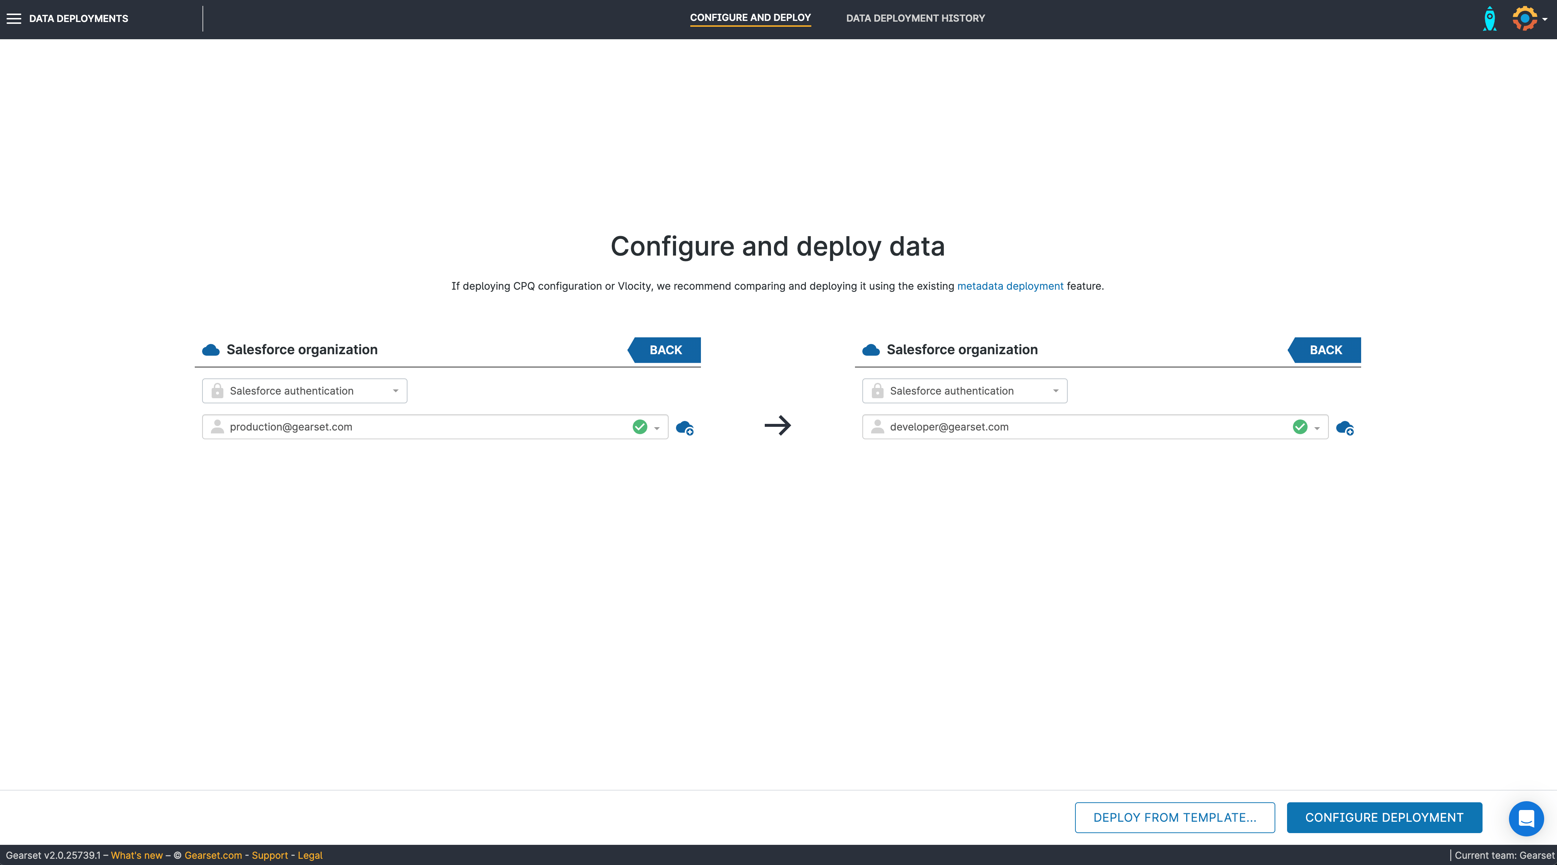
Task: Click Deploy From Template button
Action: click(1174, 817)
